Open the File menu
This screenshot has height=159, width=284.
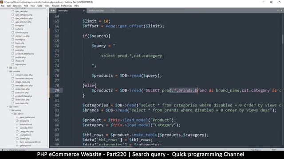tap(3, 6)
